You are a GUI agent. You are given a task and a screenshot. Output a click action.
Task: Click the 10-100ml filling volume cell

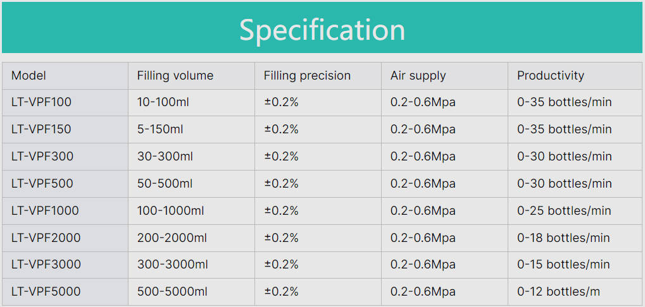(x=163, y=102)
